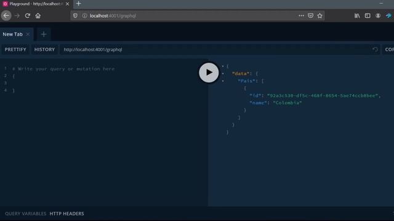Toggle the browser sidebar icon
Screen dimensions: 394x221
click(368, 15)
